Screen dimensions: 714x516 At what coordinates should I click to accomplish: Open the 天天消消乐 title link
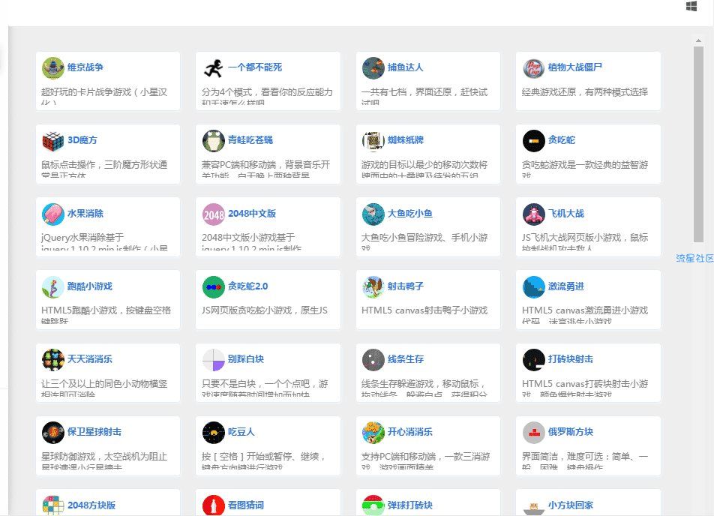pos(90,359)
